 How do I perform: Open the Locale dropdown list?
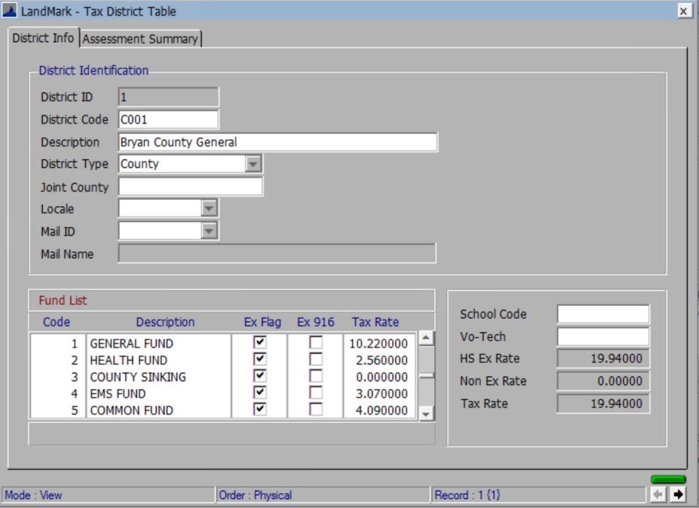209,208
